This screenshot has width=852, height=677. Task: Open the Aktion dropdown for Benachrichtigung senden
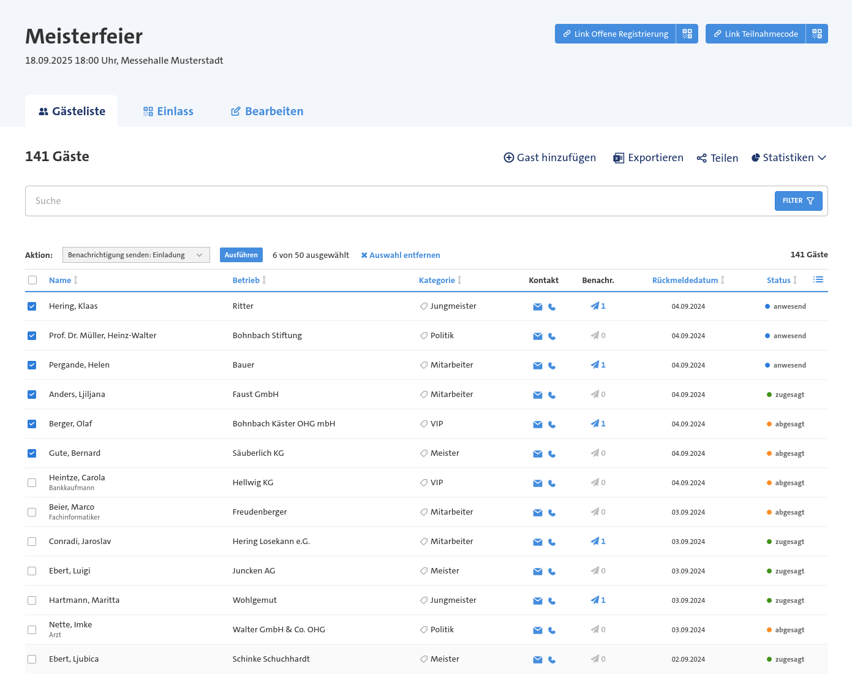point(136,255)
